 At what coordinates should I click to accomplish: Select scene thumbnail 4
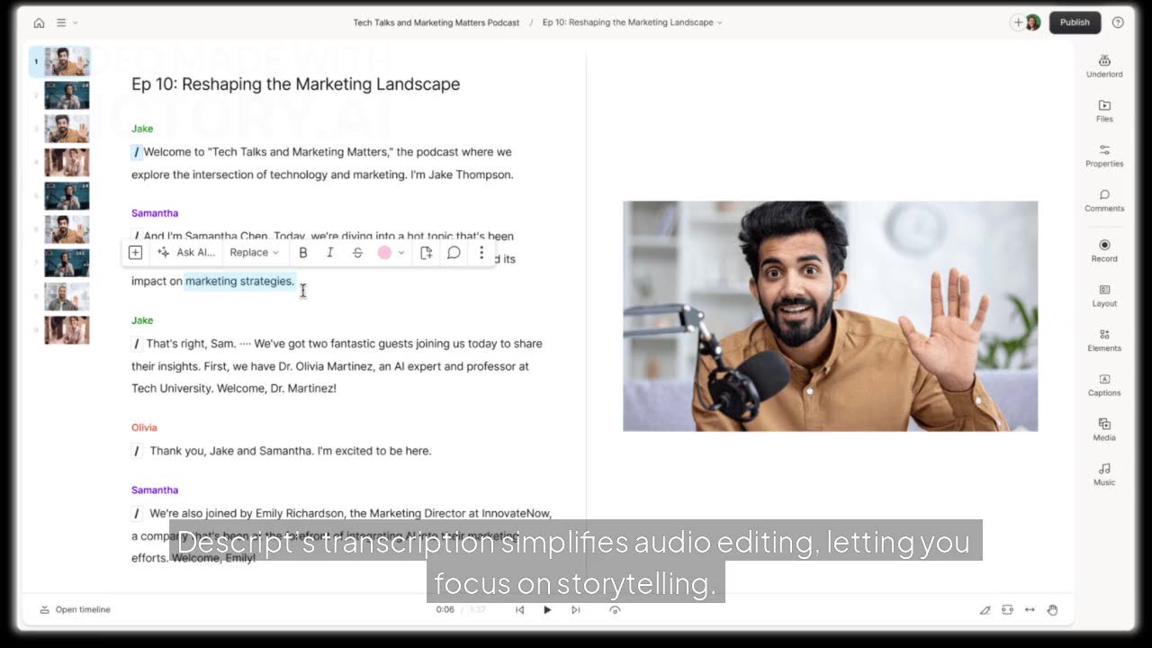tap(67, 162)
